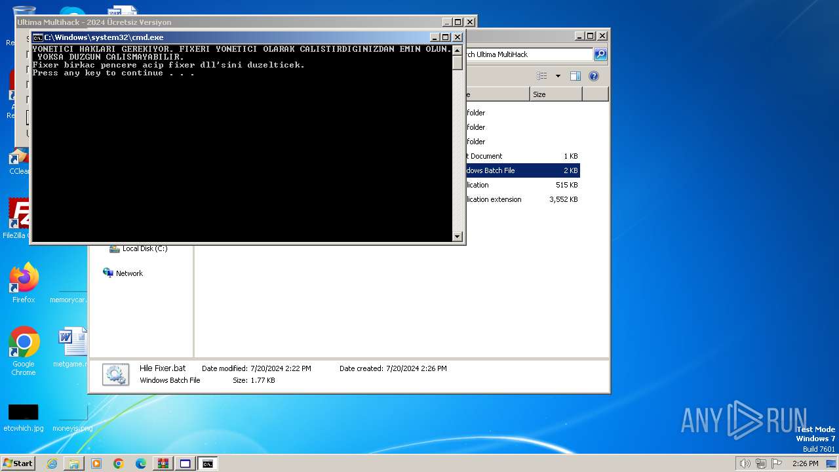The width and height of the screenshot is (839, 472).
Task: Click the cmd window vertical scrollbar thumb
Action: click(458, 62)
